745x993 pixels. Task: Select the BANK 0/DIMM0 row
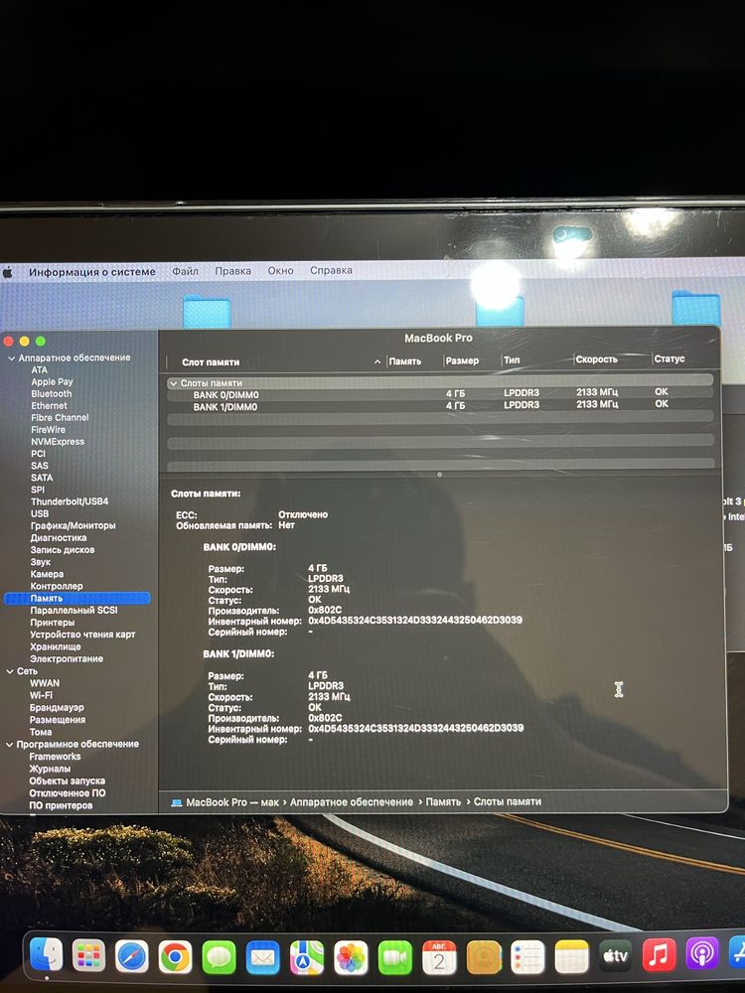(440, 394)
